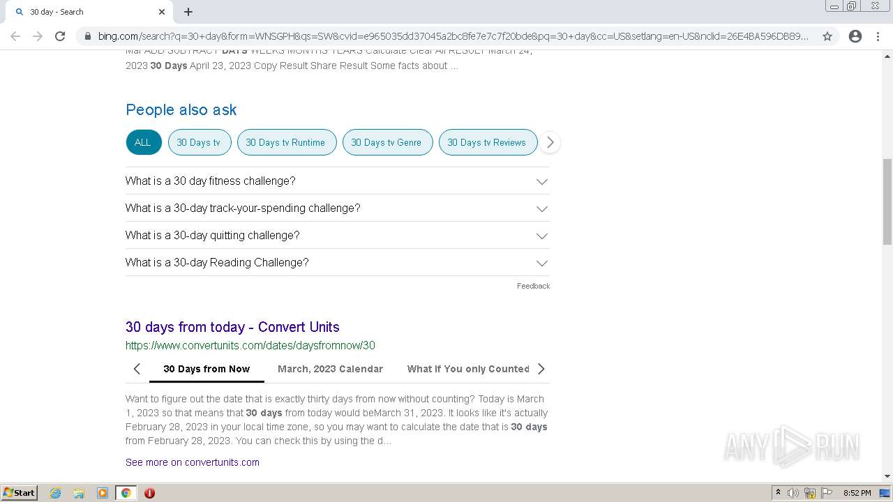The width and height of the screenshot is (893, 502).
Task: Select the ALL filter pill
Action: [144, 142]
